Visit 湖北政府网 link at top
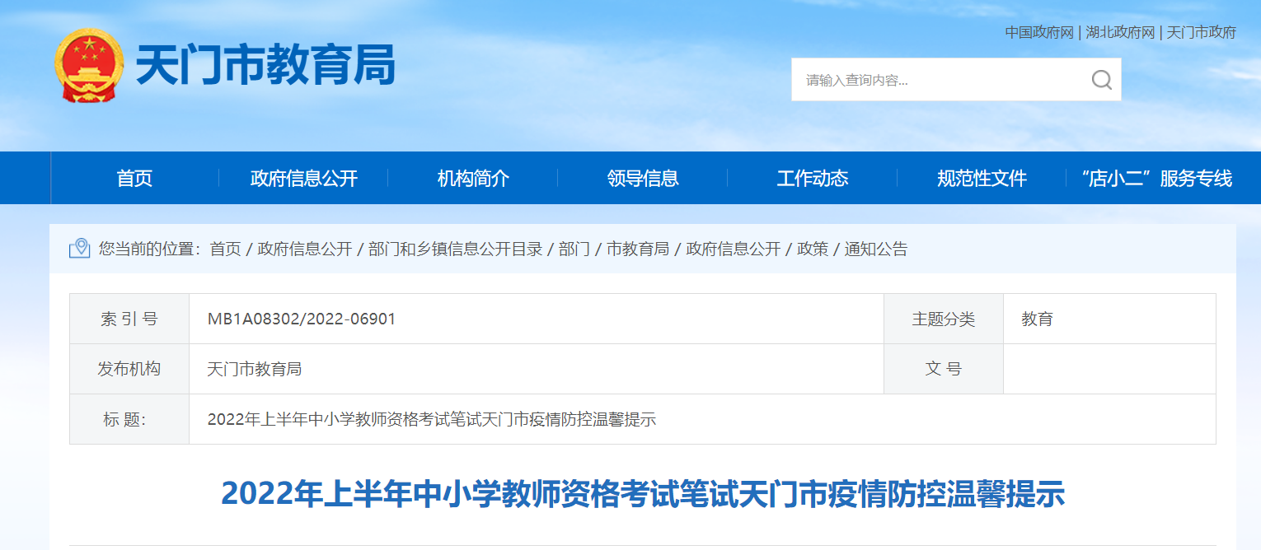Viewport: 1261px width, 550px height. coord(1120,33)
